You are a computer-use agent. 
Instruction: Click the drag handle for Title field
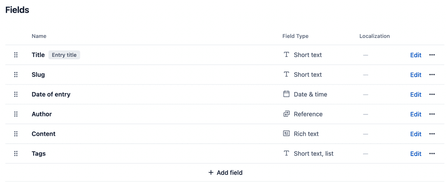[x=16, y=55]
